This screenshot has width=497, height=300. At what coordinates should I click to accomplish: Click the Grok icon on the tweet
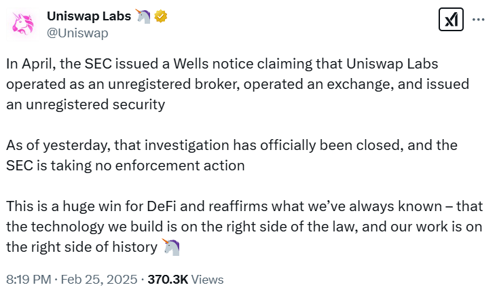(451, 20)
